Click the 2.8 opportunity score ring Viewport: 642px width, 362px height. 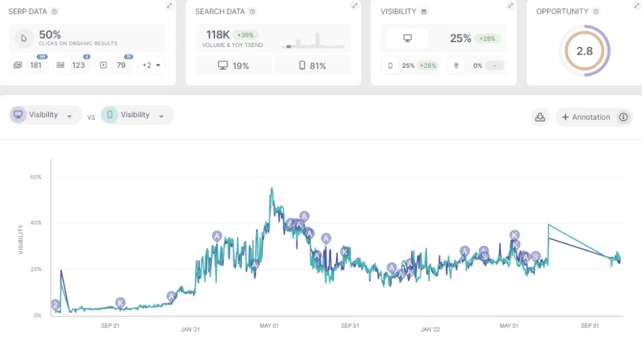584,51
